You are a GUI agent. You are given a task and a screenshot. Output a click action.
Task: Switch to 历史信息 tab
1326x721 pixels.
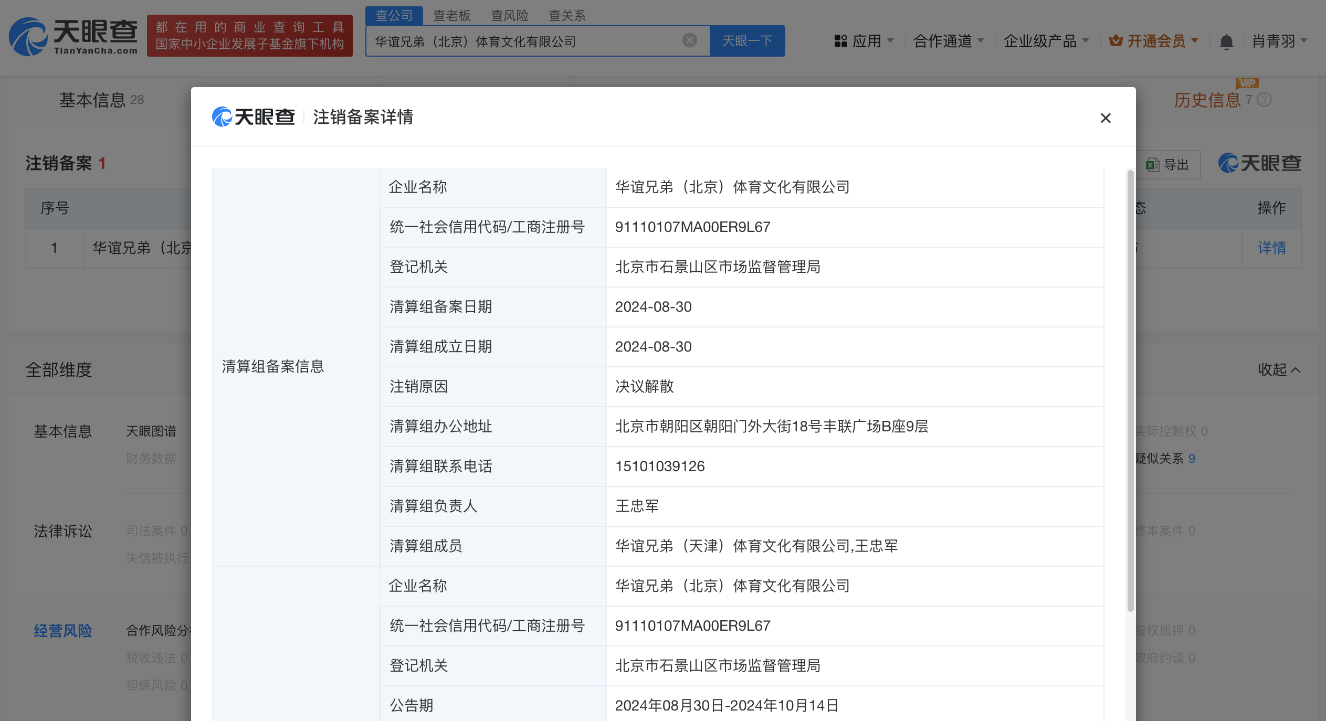(1207, 100)
